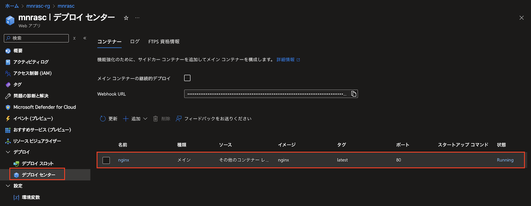Click the フィードバックをお送りください feedback icon

pos(179,119)
